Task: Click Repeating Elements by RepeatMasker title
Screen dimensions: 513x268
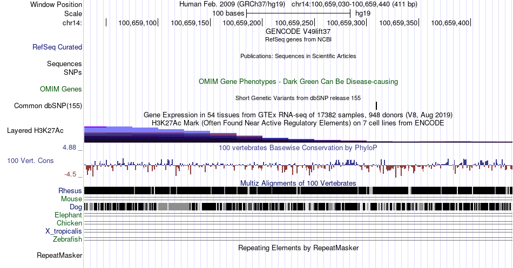Action: 298,248
